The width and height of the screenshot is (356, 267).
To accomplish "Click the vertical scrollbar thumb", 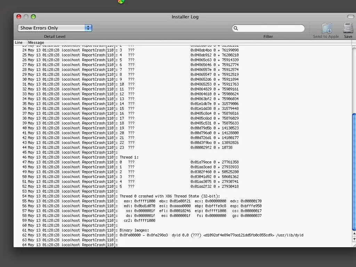I will [x=354, y=172].
